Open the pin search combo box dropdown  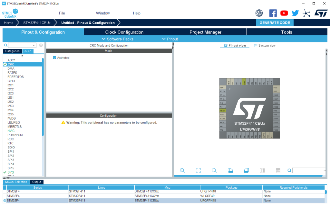pyautogui.click(x=324, y=171)
